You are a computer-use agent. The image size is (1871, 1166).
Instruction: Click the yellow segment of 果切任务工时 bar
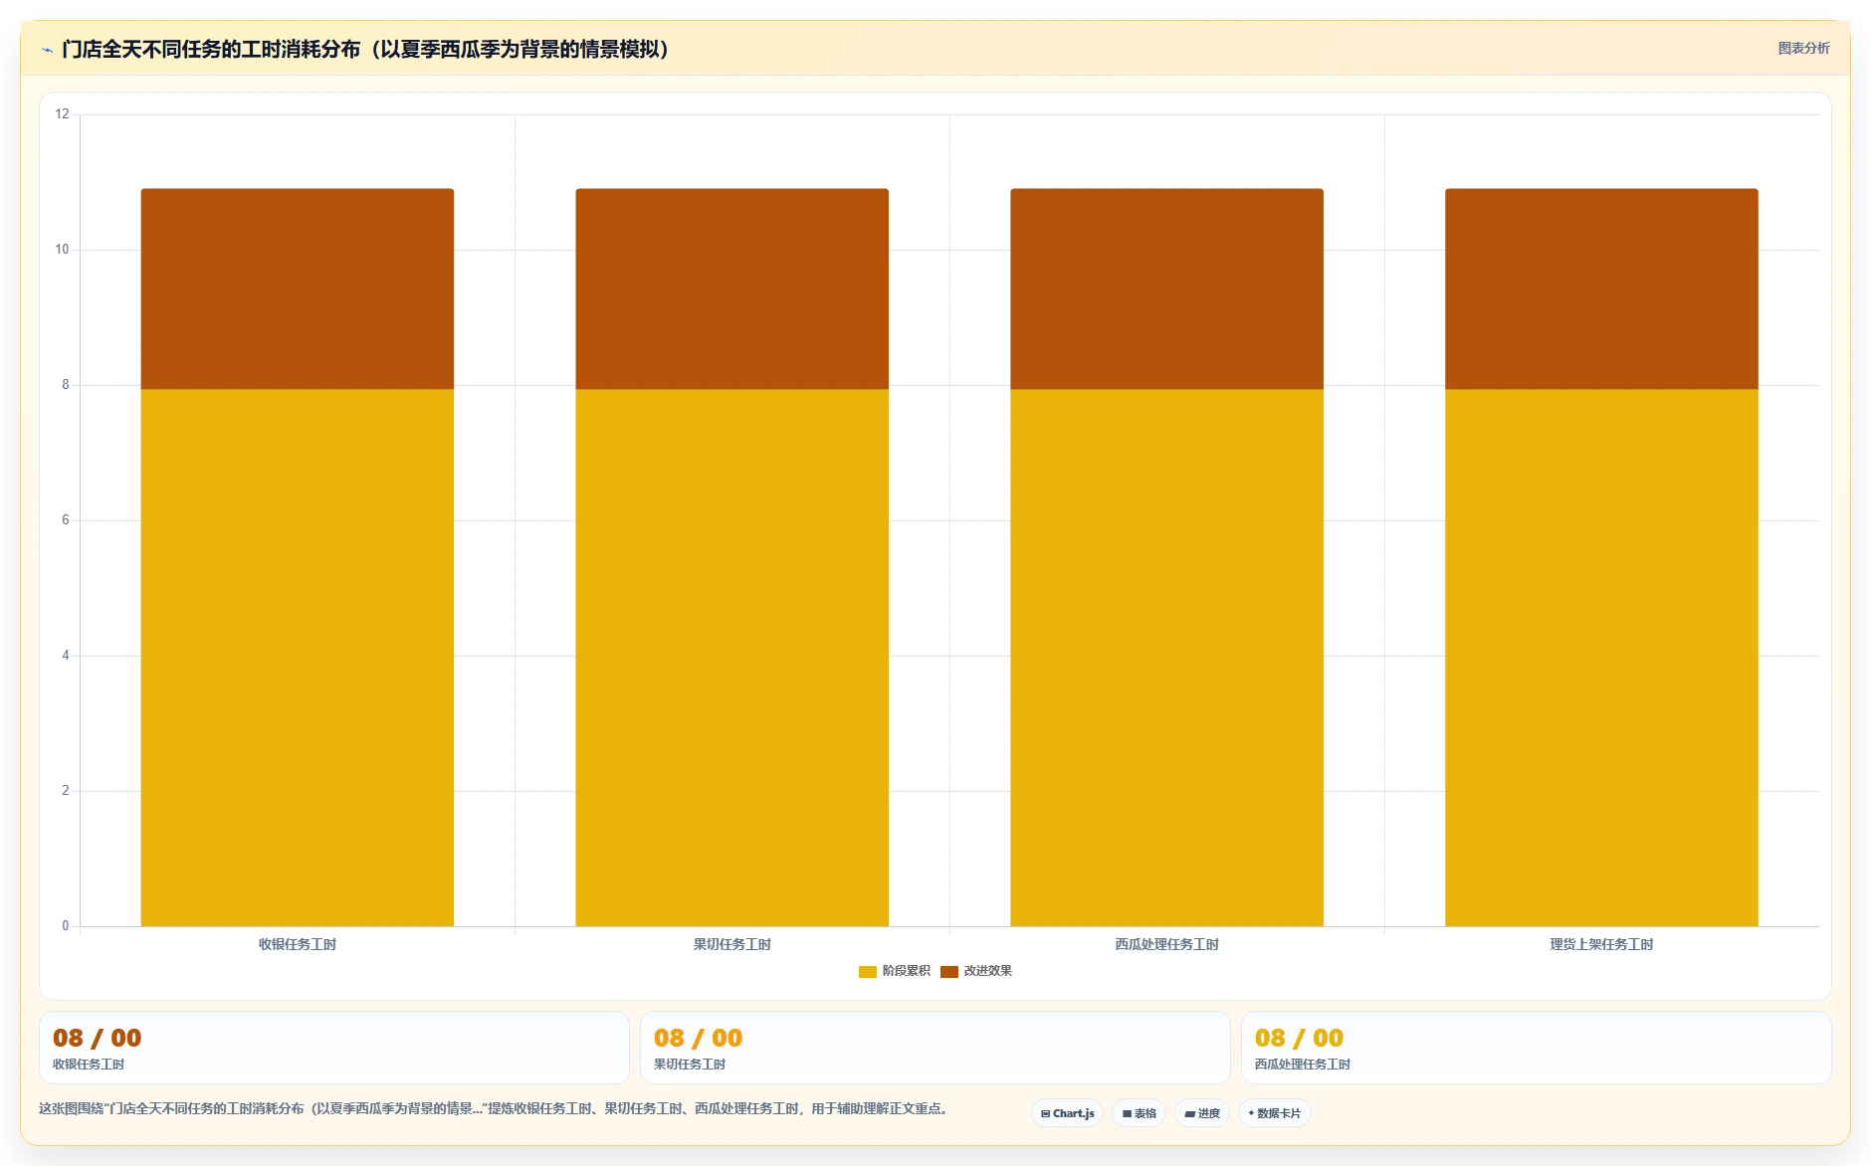[x=732, y=657]
